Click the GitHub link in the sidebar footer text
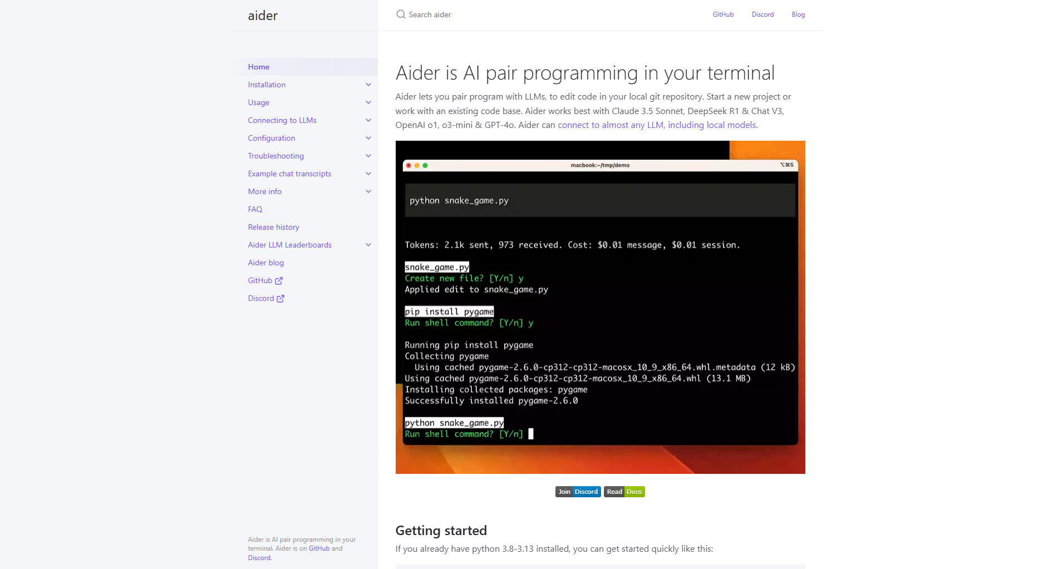The height and width of the screenshot is (569, 1053). pyautogui.click(x=319, y=548)
